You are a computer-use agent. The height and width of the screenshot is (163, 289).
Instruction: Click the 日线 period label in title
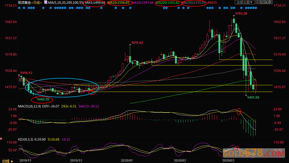pos(36,3)
